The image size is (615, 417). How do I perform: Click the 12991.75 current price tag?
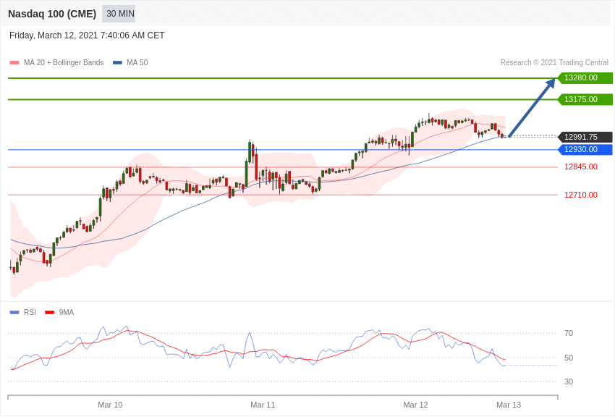585,137
